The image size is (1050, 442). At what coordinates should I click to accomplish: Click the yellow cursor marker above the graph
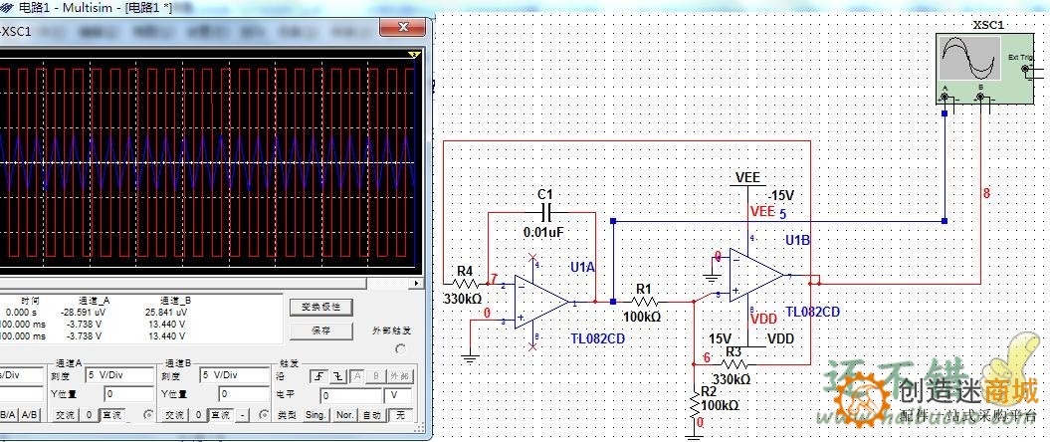414,55
